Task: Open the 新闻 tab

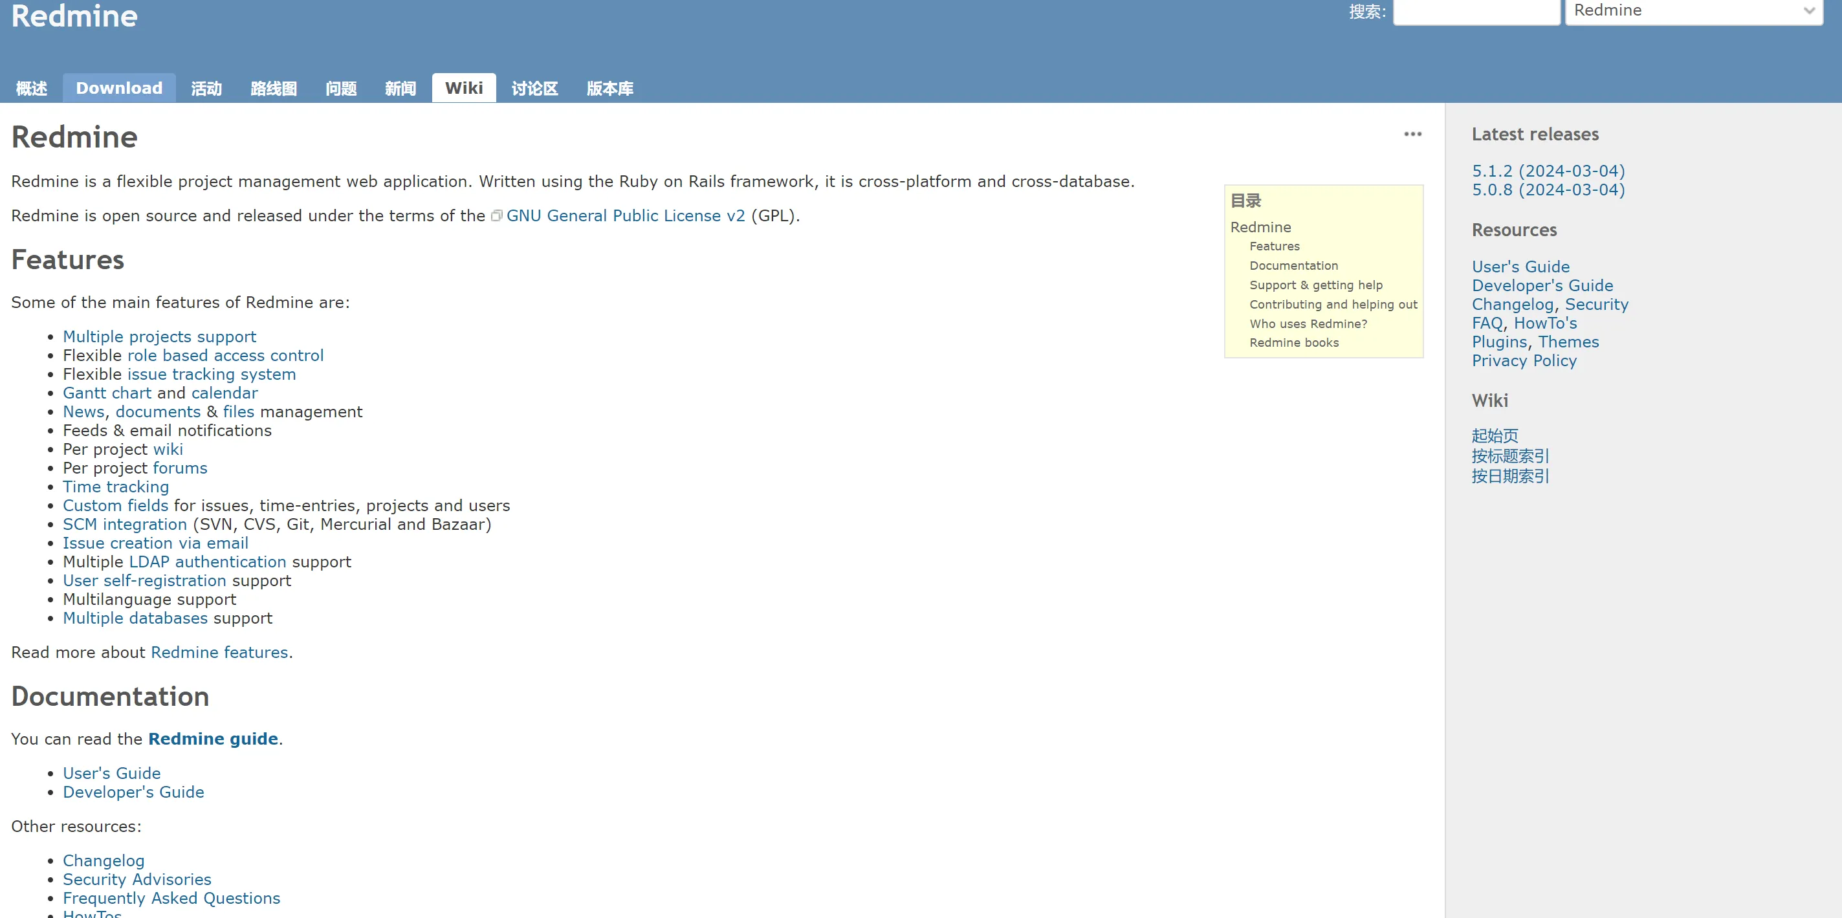Action: (x=400, y=88)
